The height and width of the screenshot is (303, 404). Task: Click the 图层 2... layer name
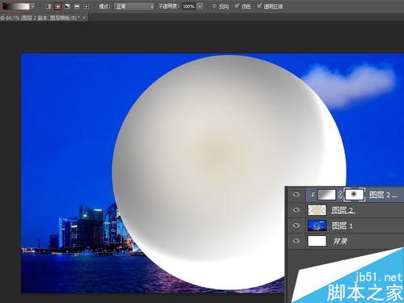(383, 195)
